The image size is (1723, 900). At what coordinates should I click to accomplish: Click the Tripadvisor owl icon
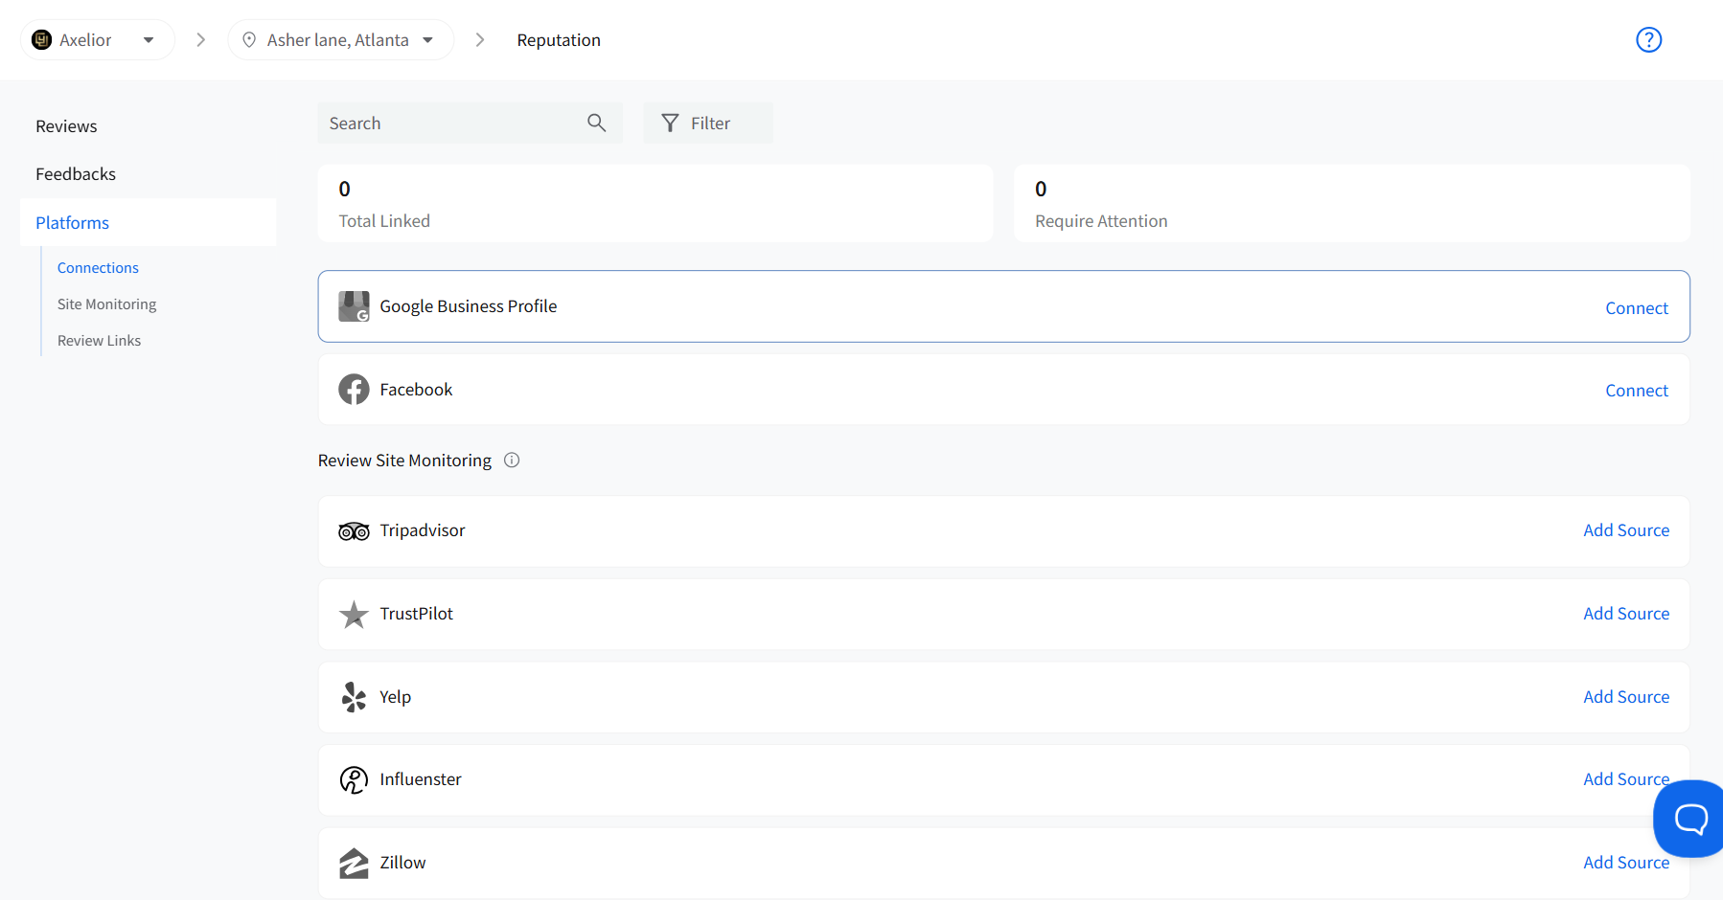(x=354, y=531)
